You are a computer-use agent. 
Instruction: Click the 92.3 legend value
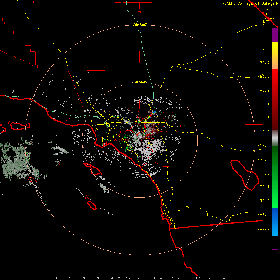[x=265, y=49]
